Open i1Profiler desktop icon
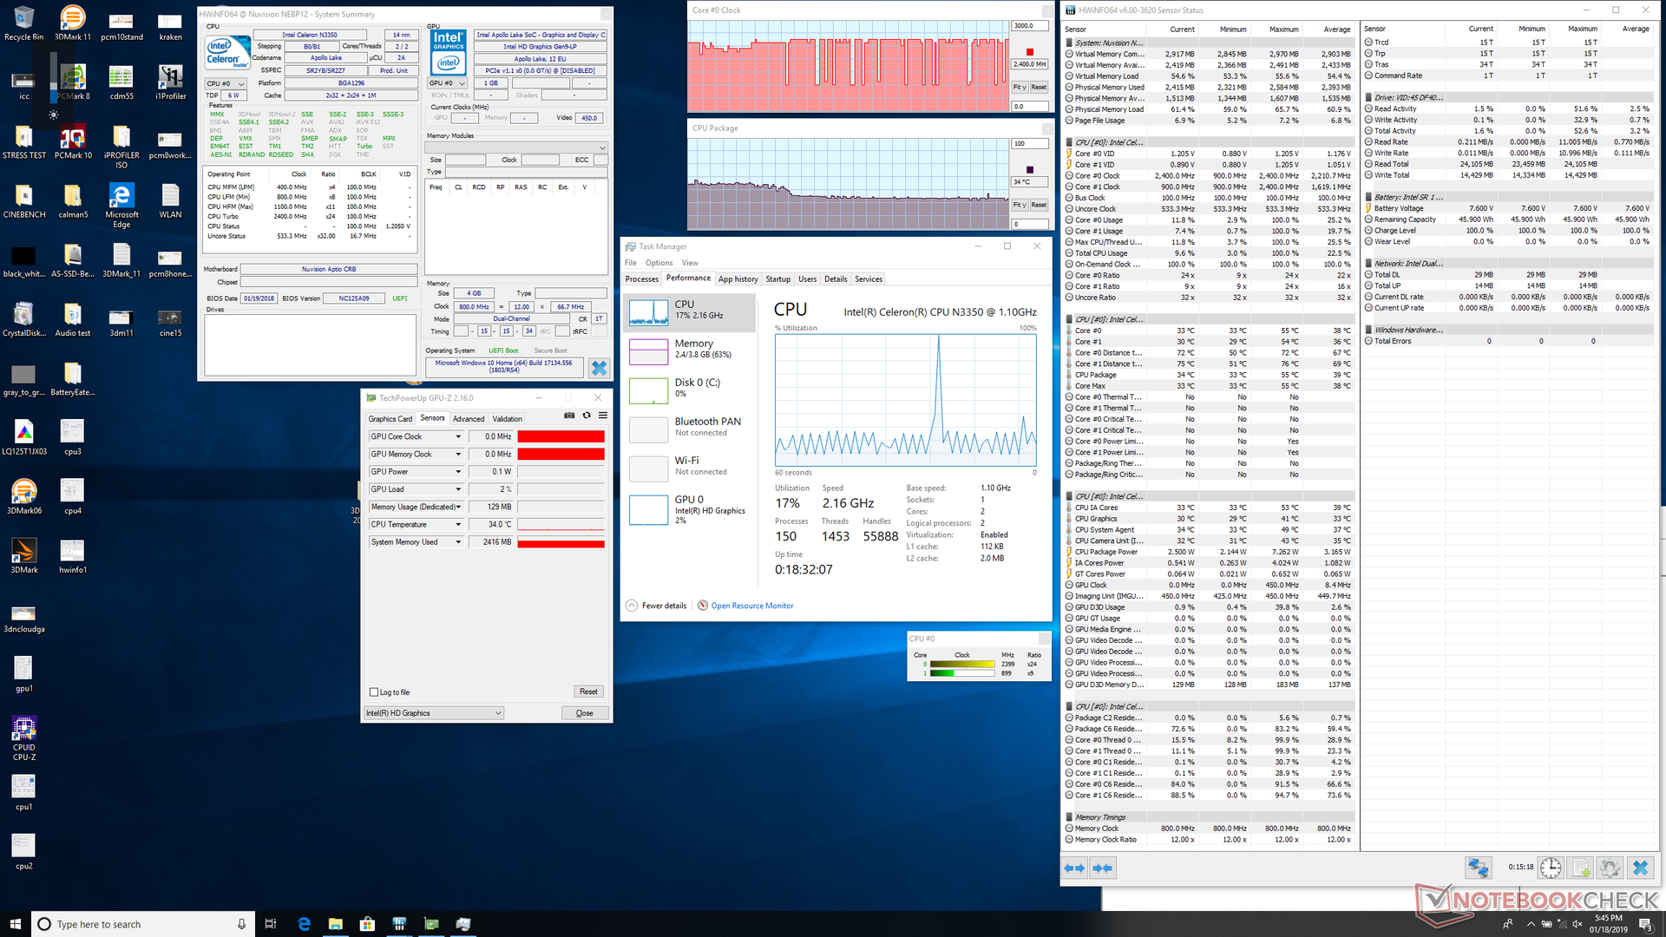The width and height of the screenshot is (1666, 937). pyautogui.click(x=170, y=82)
